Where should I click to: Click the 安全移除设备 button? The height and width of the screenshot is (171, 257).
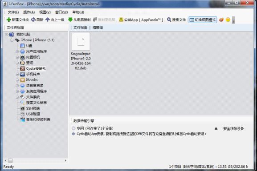(233, 129)
